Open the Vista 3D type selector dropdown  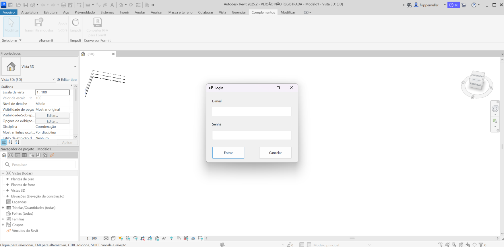[75, 67]
